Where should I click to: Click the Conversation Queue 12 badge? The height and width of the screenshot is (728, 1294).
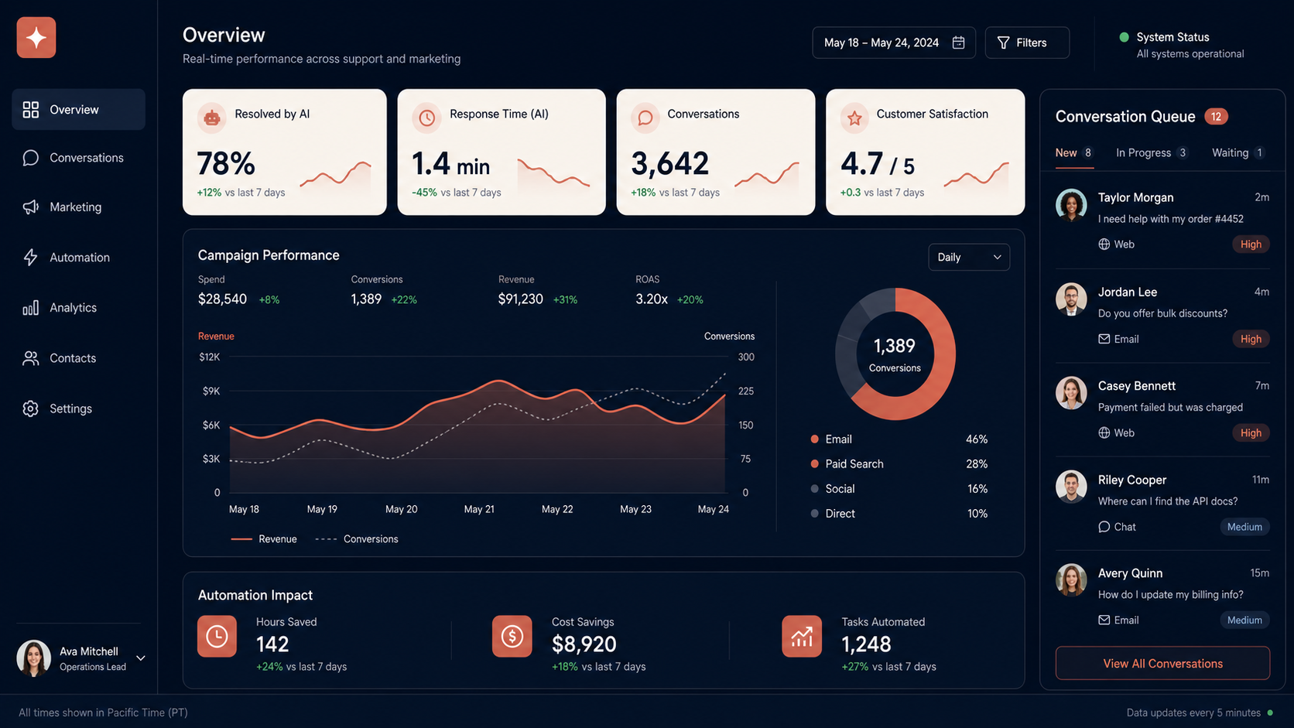[1217, 117]
